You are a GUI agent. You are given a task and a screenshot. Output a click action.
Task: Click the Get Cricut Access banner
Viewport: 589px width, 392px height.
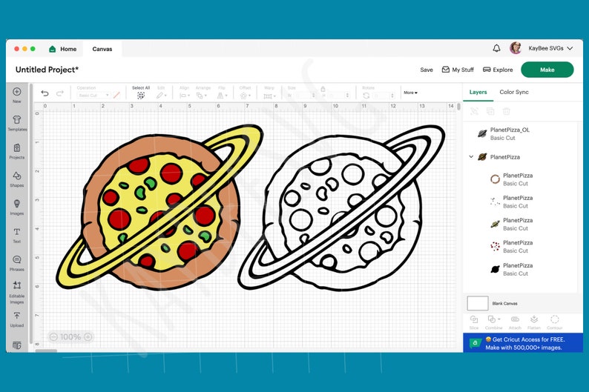pos(523,343)
